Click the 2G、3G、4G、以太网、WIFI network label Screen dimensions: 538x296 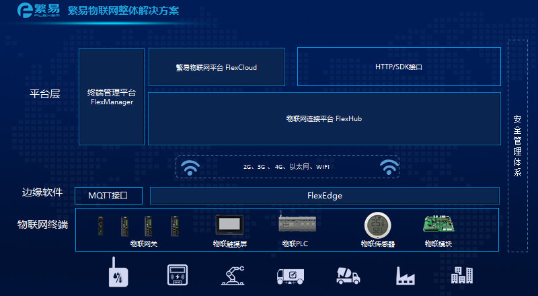click(x=286, y=167)
